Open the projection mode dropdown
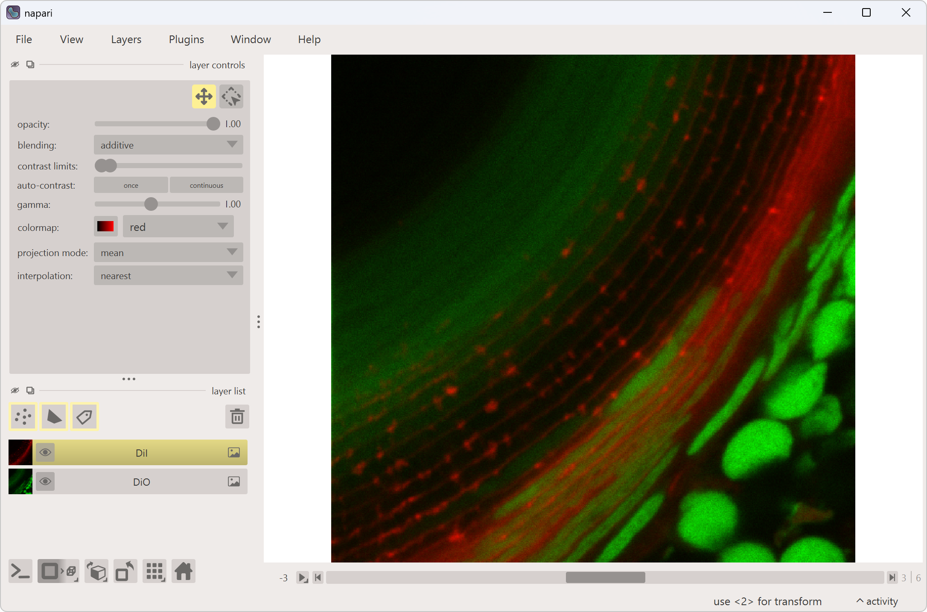 169,253
